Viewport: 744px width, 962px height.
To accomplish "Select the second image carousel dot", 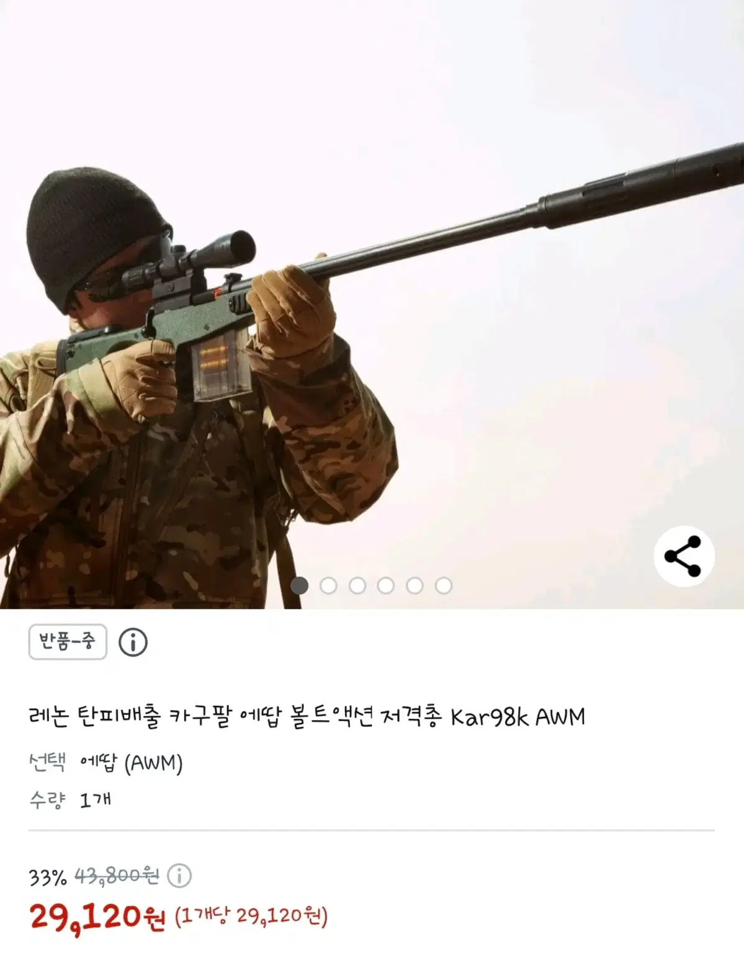I will [x=328, y=585].
